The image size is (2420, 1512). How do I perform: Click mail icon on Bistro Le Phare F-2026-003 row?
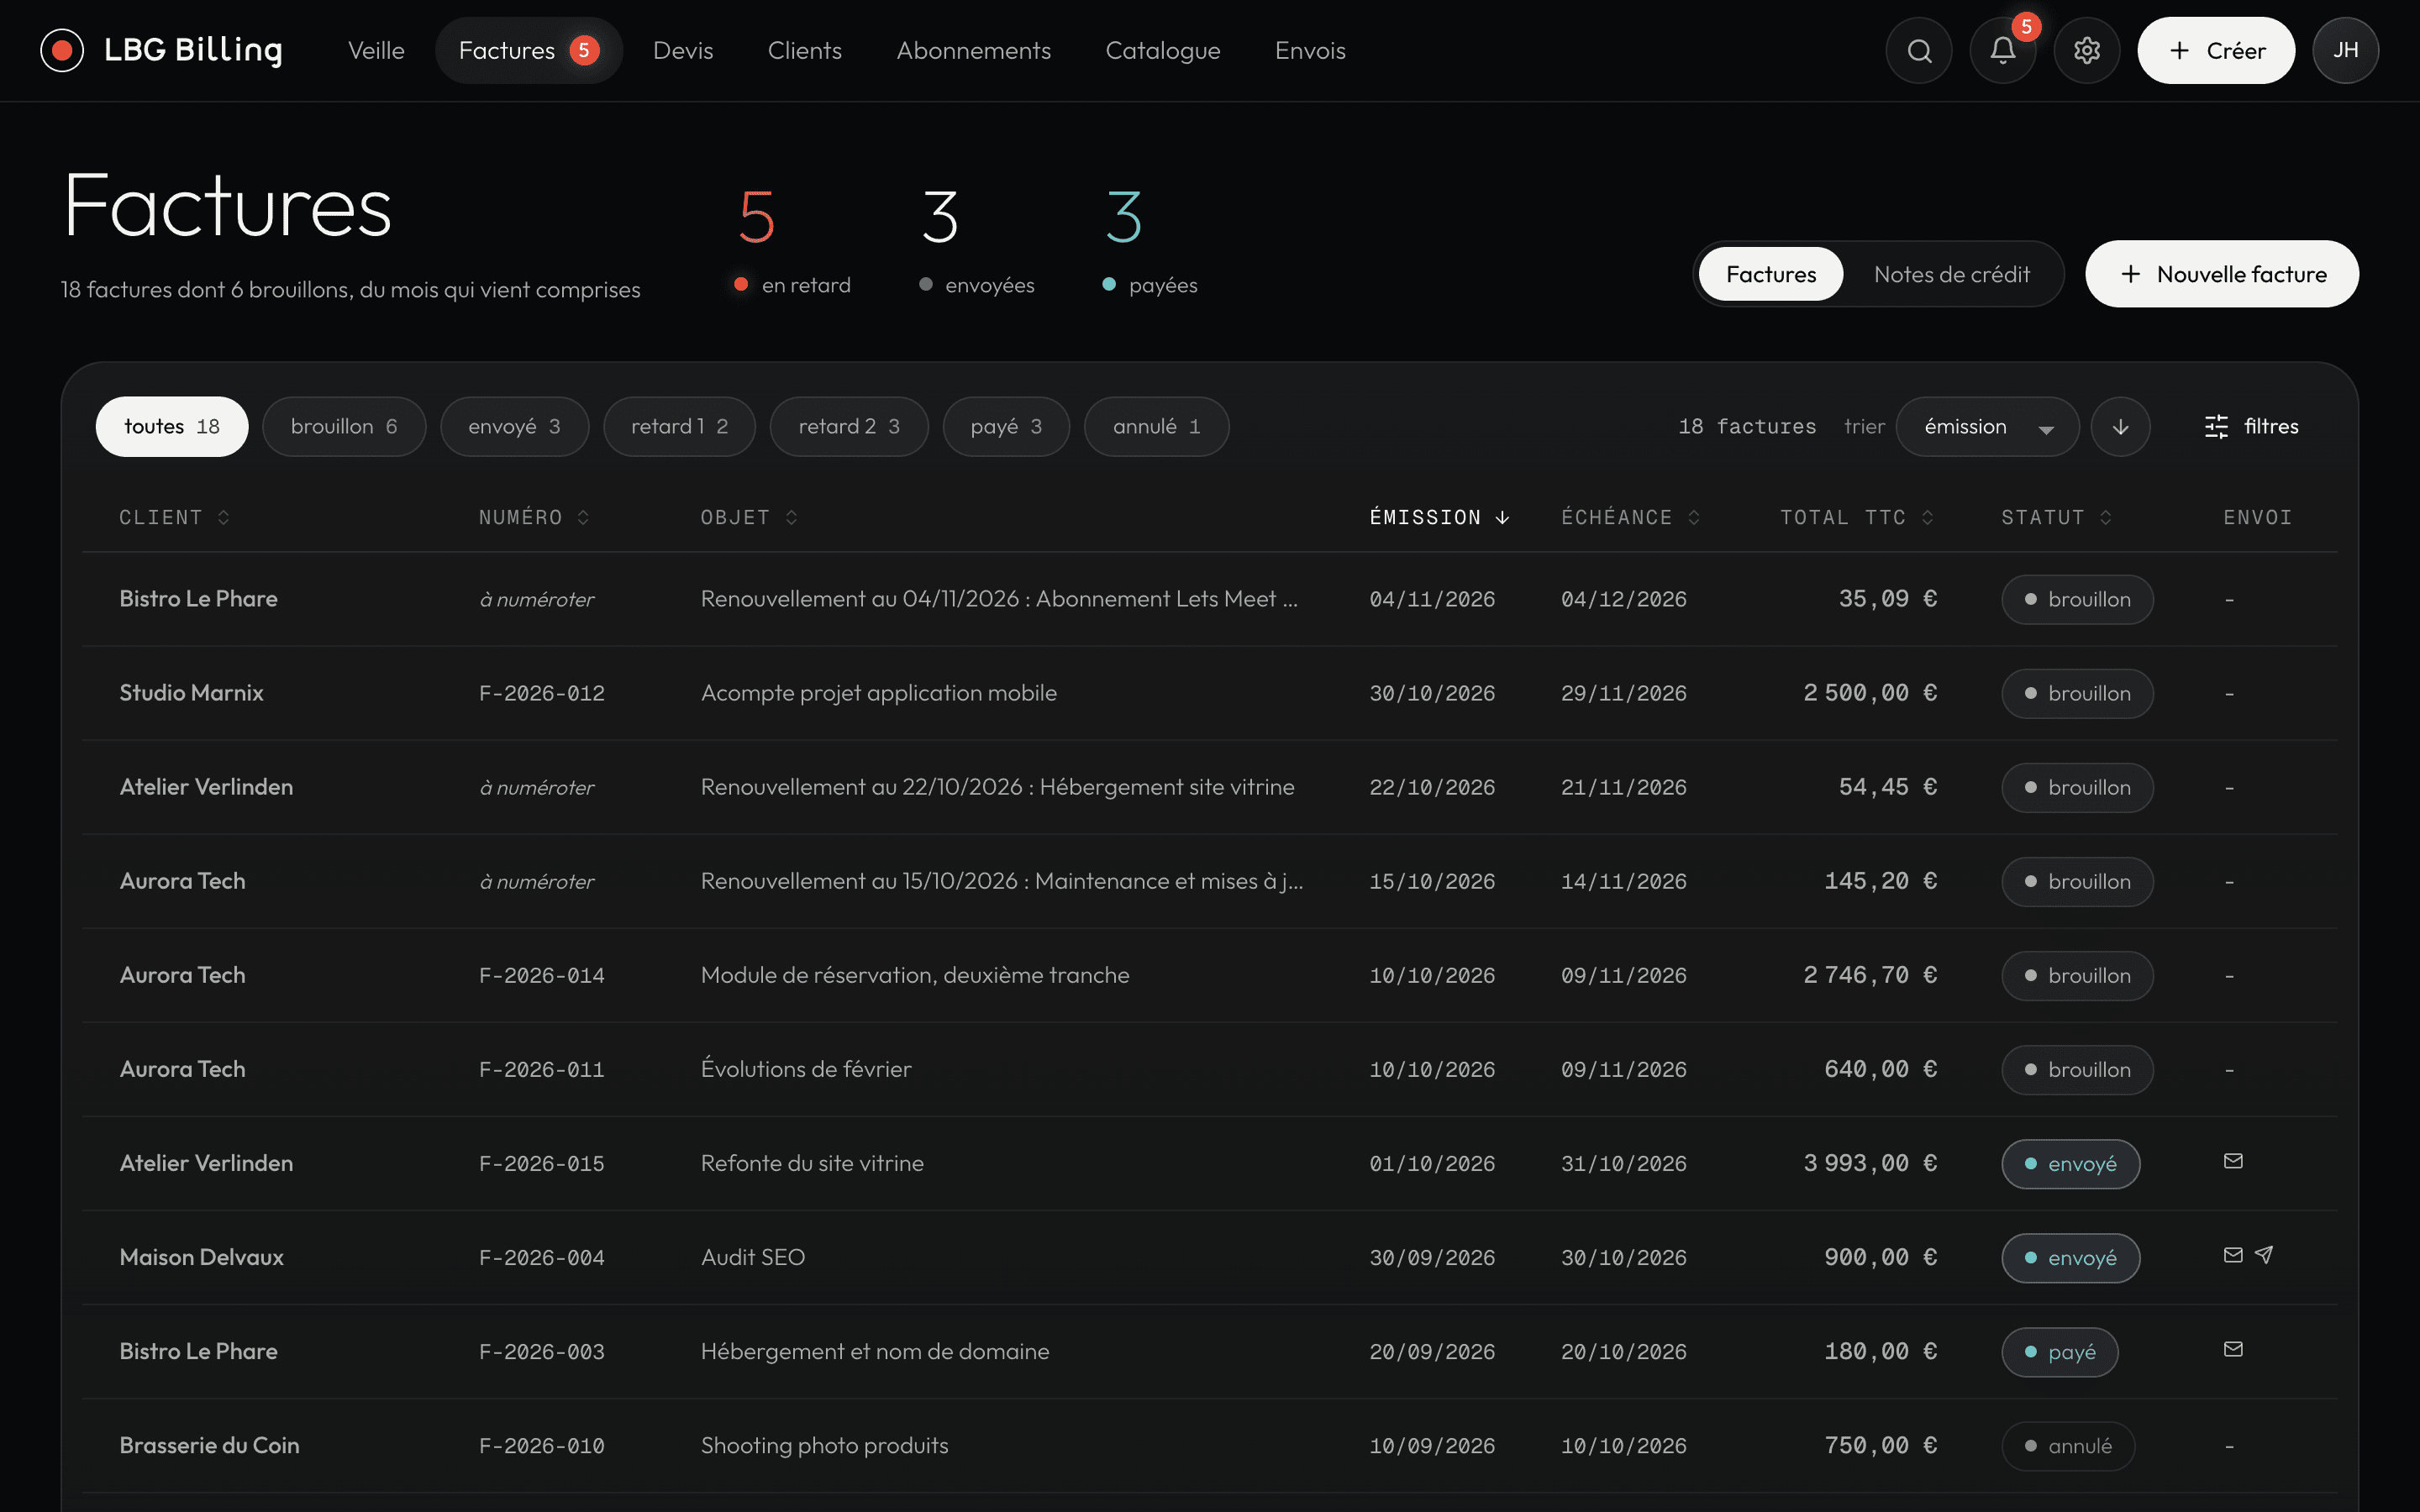tap(2233, 1349)
